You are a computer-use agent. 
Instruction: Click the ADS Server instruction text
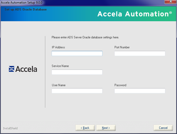point(85,37)
